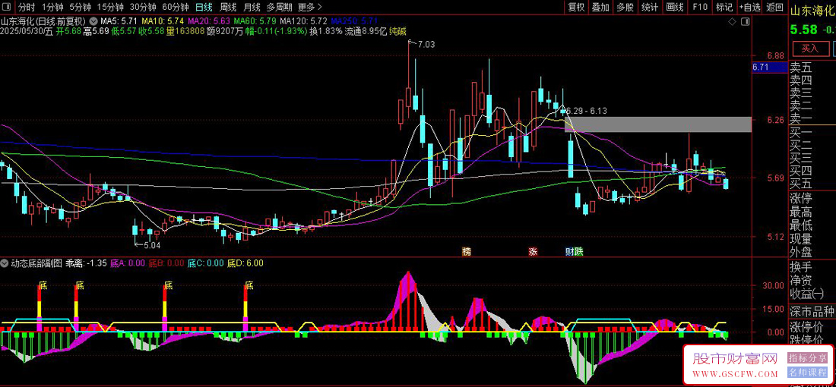Click the 底D 6.00 indicator value
The width and height of the screenshot is (836, 387).
[245, 263]
